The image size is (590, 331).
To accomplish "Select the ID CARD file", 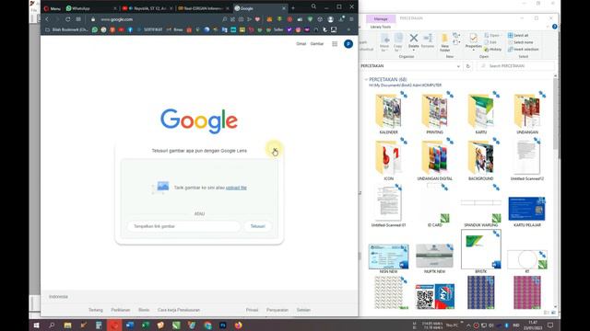I will click(434, 206).
